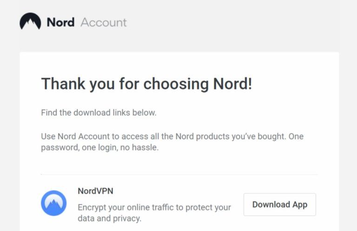Click "Encrypt your online traffic" description line
The height and width of the screenshot is (231, 357).
[x=154, y=207]
